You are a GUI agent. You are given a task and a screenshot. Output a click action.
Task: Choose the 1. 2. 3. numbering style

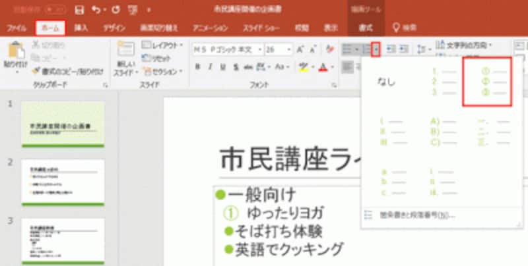444,82
